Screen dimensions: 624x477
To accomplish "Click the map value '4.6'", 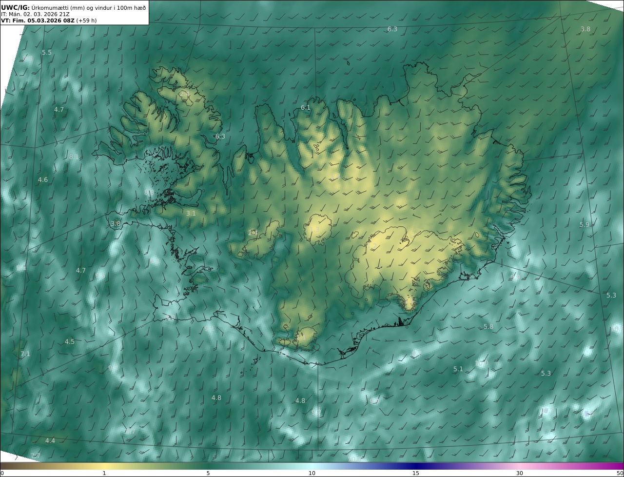I will pyautogui.click(x=43, y=179).
